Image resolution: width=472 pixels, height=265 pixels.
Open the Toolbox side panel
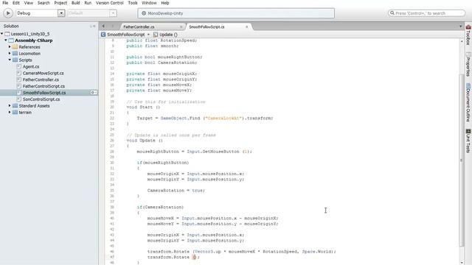click(468, 35)
